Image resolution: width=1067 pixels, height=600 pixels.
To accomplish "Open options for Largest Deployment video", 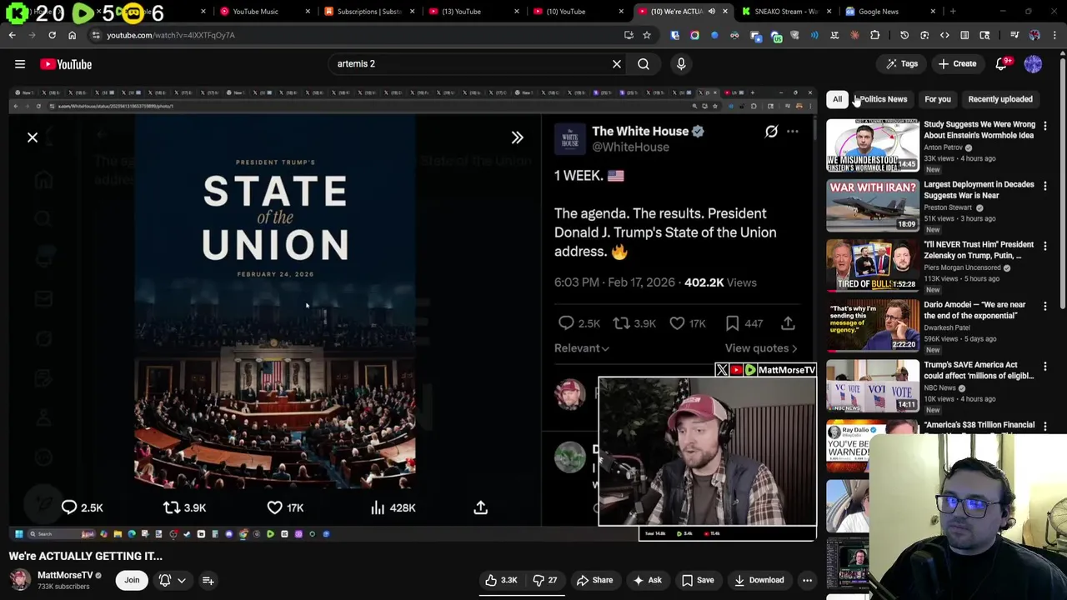I will pyautogui.click(x=1045, y=186).
